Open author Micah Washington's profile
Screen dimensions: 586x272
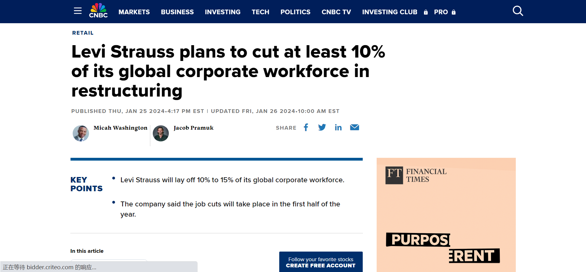[x=120, y=128]
